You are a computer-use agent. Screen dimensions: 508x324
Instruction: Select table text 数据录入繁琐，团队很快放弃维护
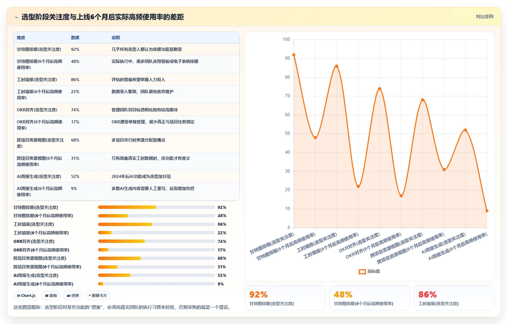click(142, 92)
